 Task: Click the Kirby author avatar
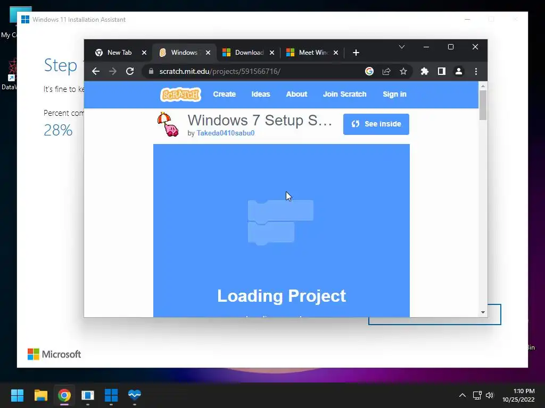[x=168, y=124]
